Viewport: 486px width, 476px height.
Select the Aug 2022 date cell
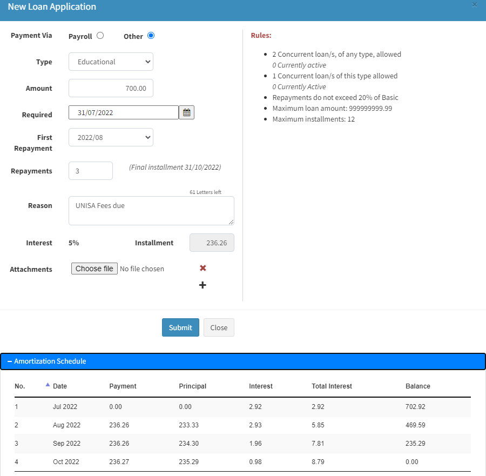66,425
